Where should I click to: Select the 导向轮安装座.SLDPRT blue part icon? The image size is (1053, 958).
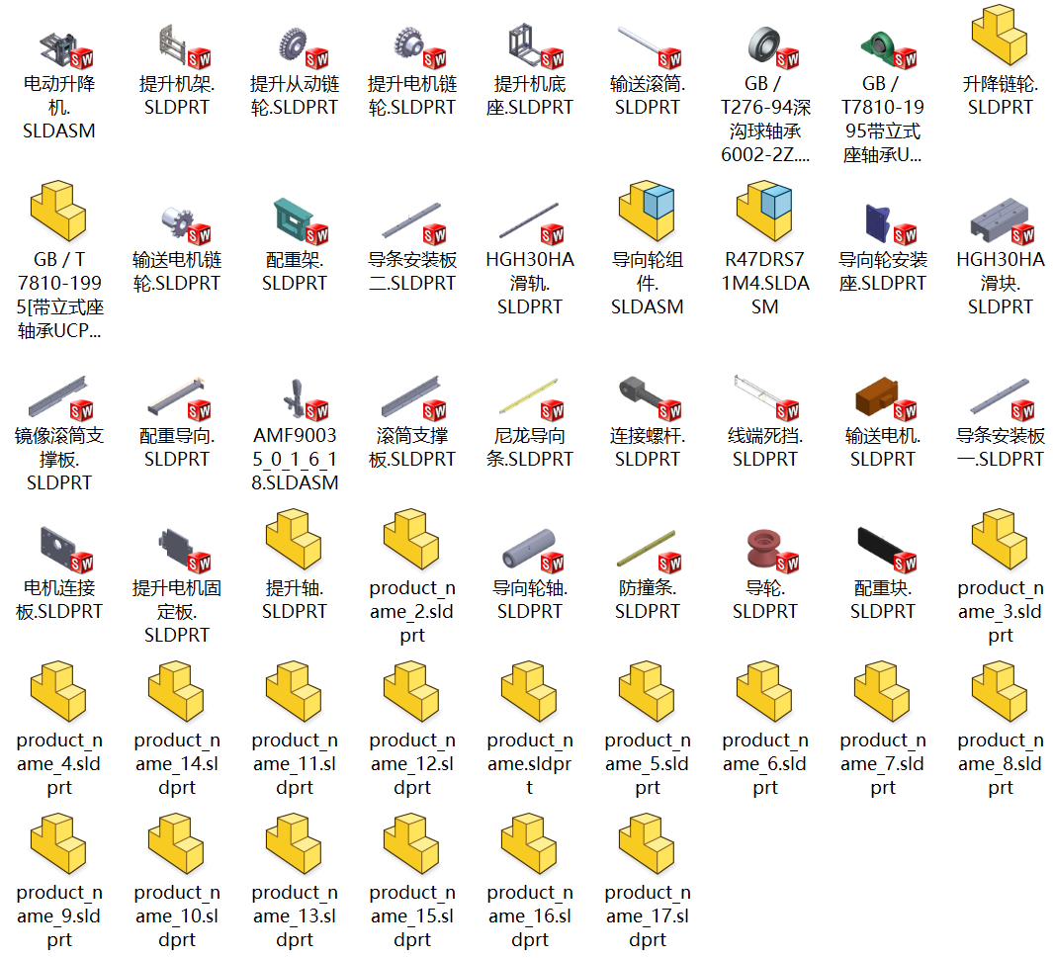[x=891, y=223]
